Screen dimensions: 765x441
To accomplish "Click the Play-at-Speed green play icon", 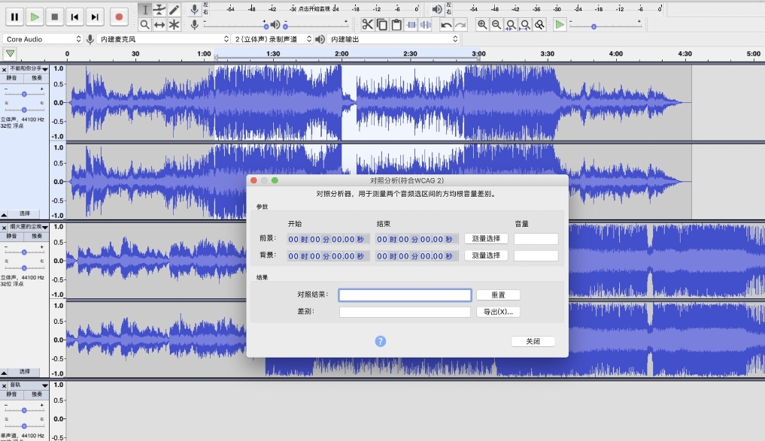I will (560, 24).
